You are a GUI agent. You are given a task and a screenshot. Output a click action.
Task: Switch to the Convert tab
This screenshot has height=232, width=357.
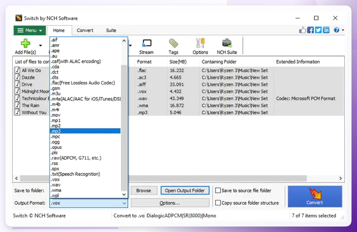(x=85, y=31)
